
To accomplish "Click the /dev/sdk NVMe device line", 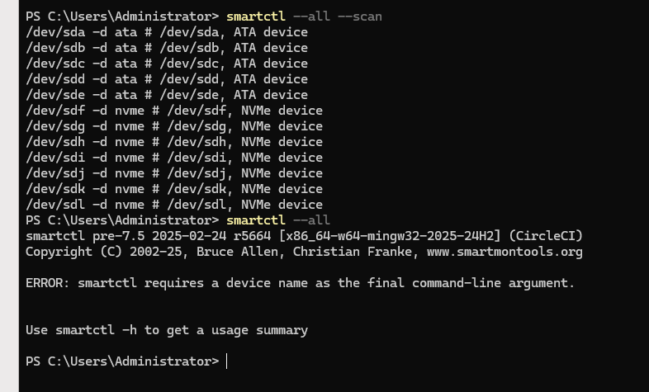I will click(173, 189).
